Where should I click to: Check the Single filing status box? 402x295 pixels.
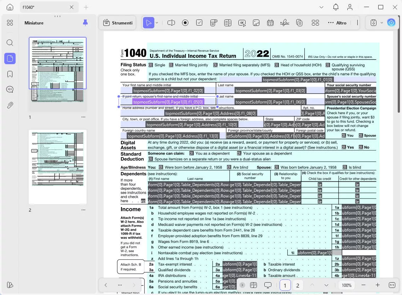(x=151, y=65)
